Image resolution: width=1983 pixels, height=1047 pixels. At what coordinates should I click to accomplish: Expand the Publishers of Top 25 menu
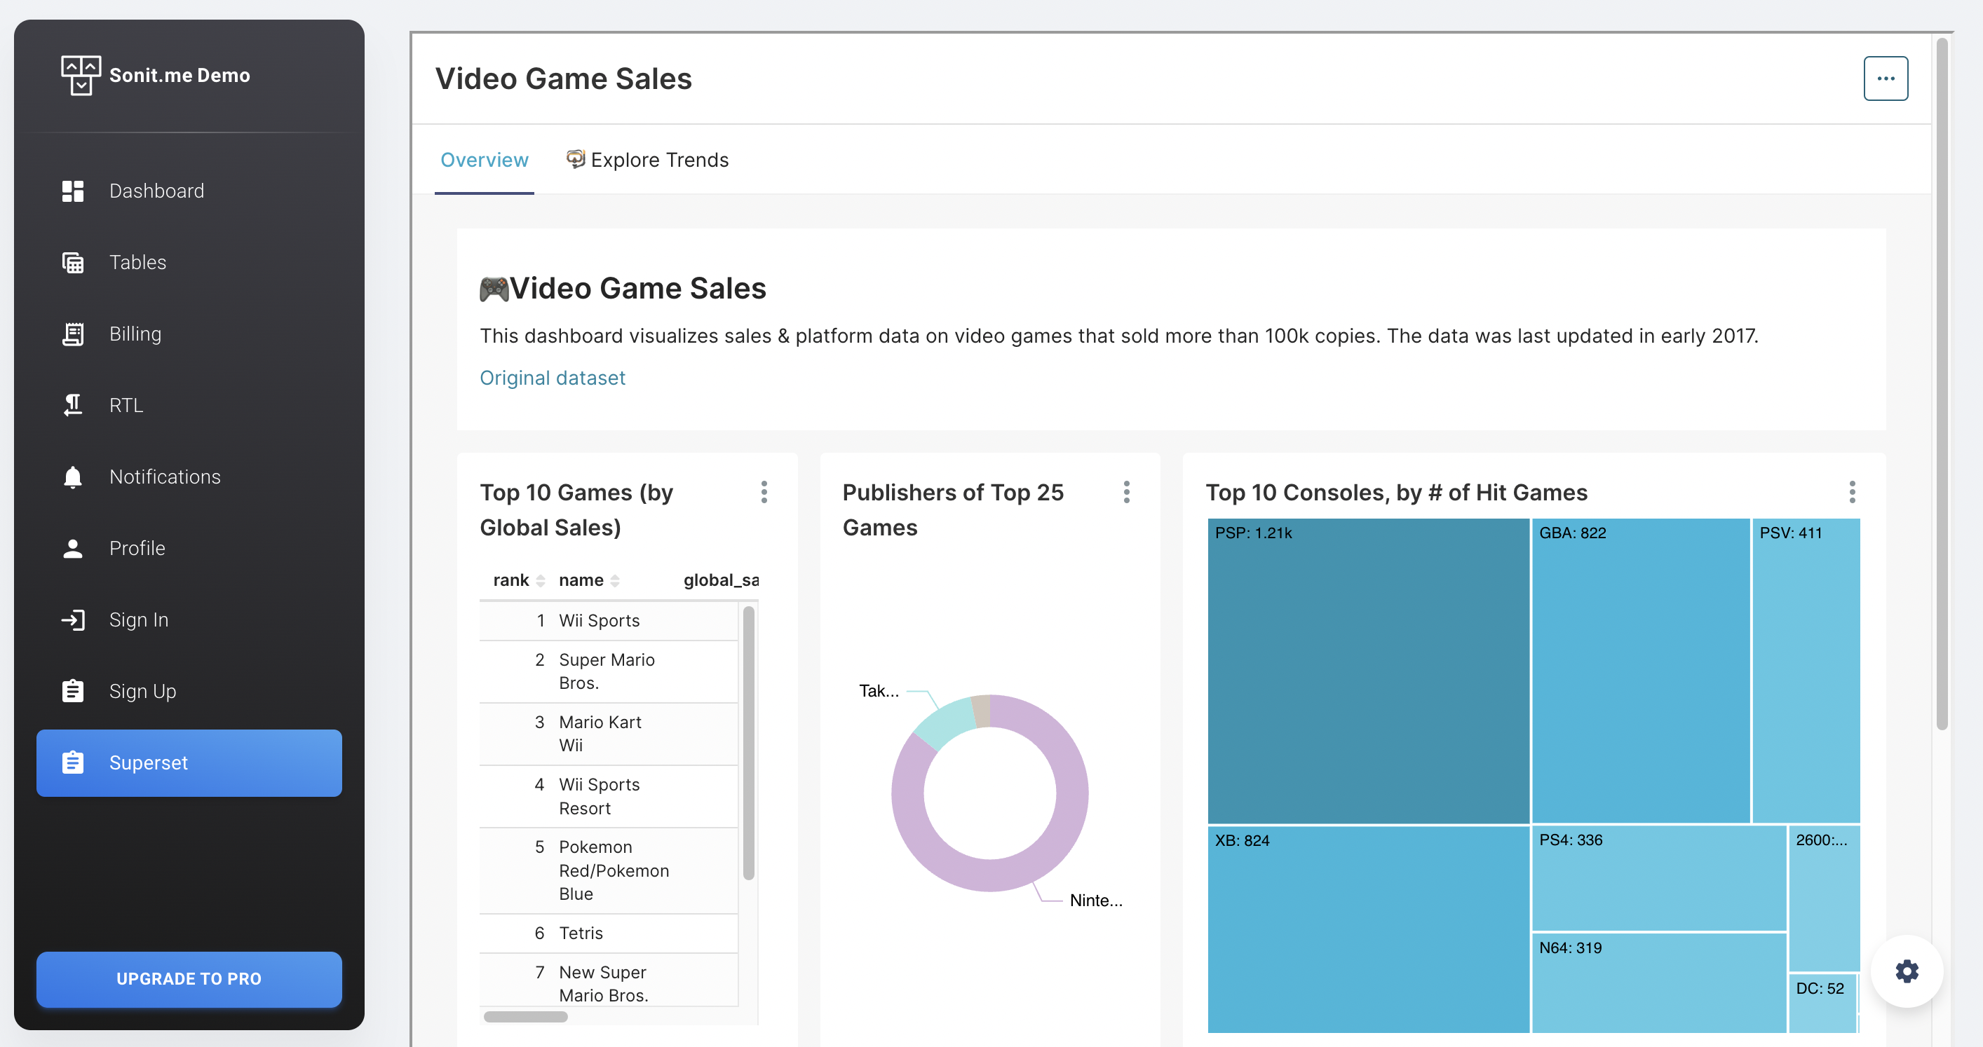(x=1125, y=491)
